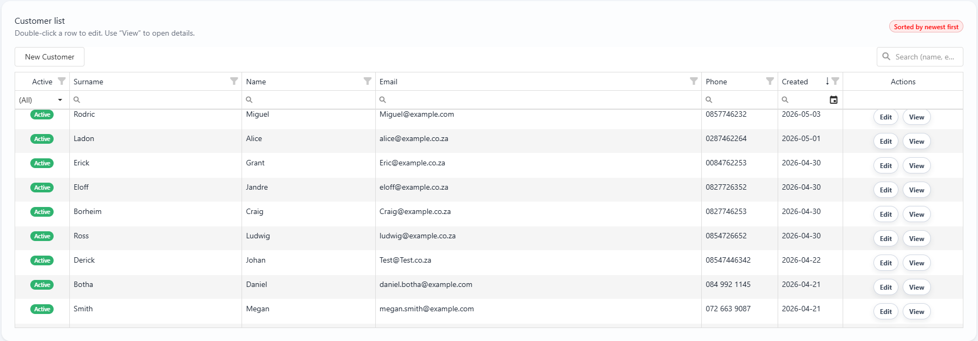Edit the Eloff Jandre customer row
The width and height of the screenshot is (978, 341).
click(x=886, y=190)
